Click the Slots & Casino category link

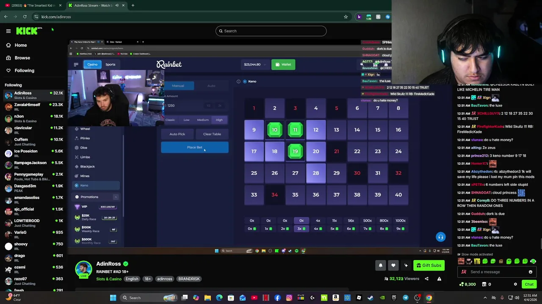109,279
